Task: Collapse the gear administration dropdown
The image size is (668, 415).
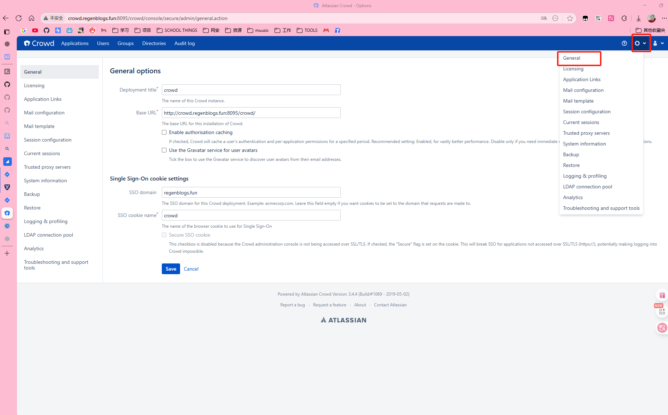Action: (640, 43)
